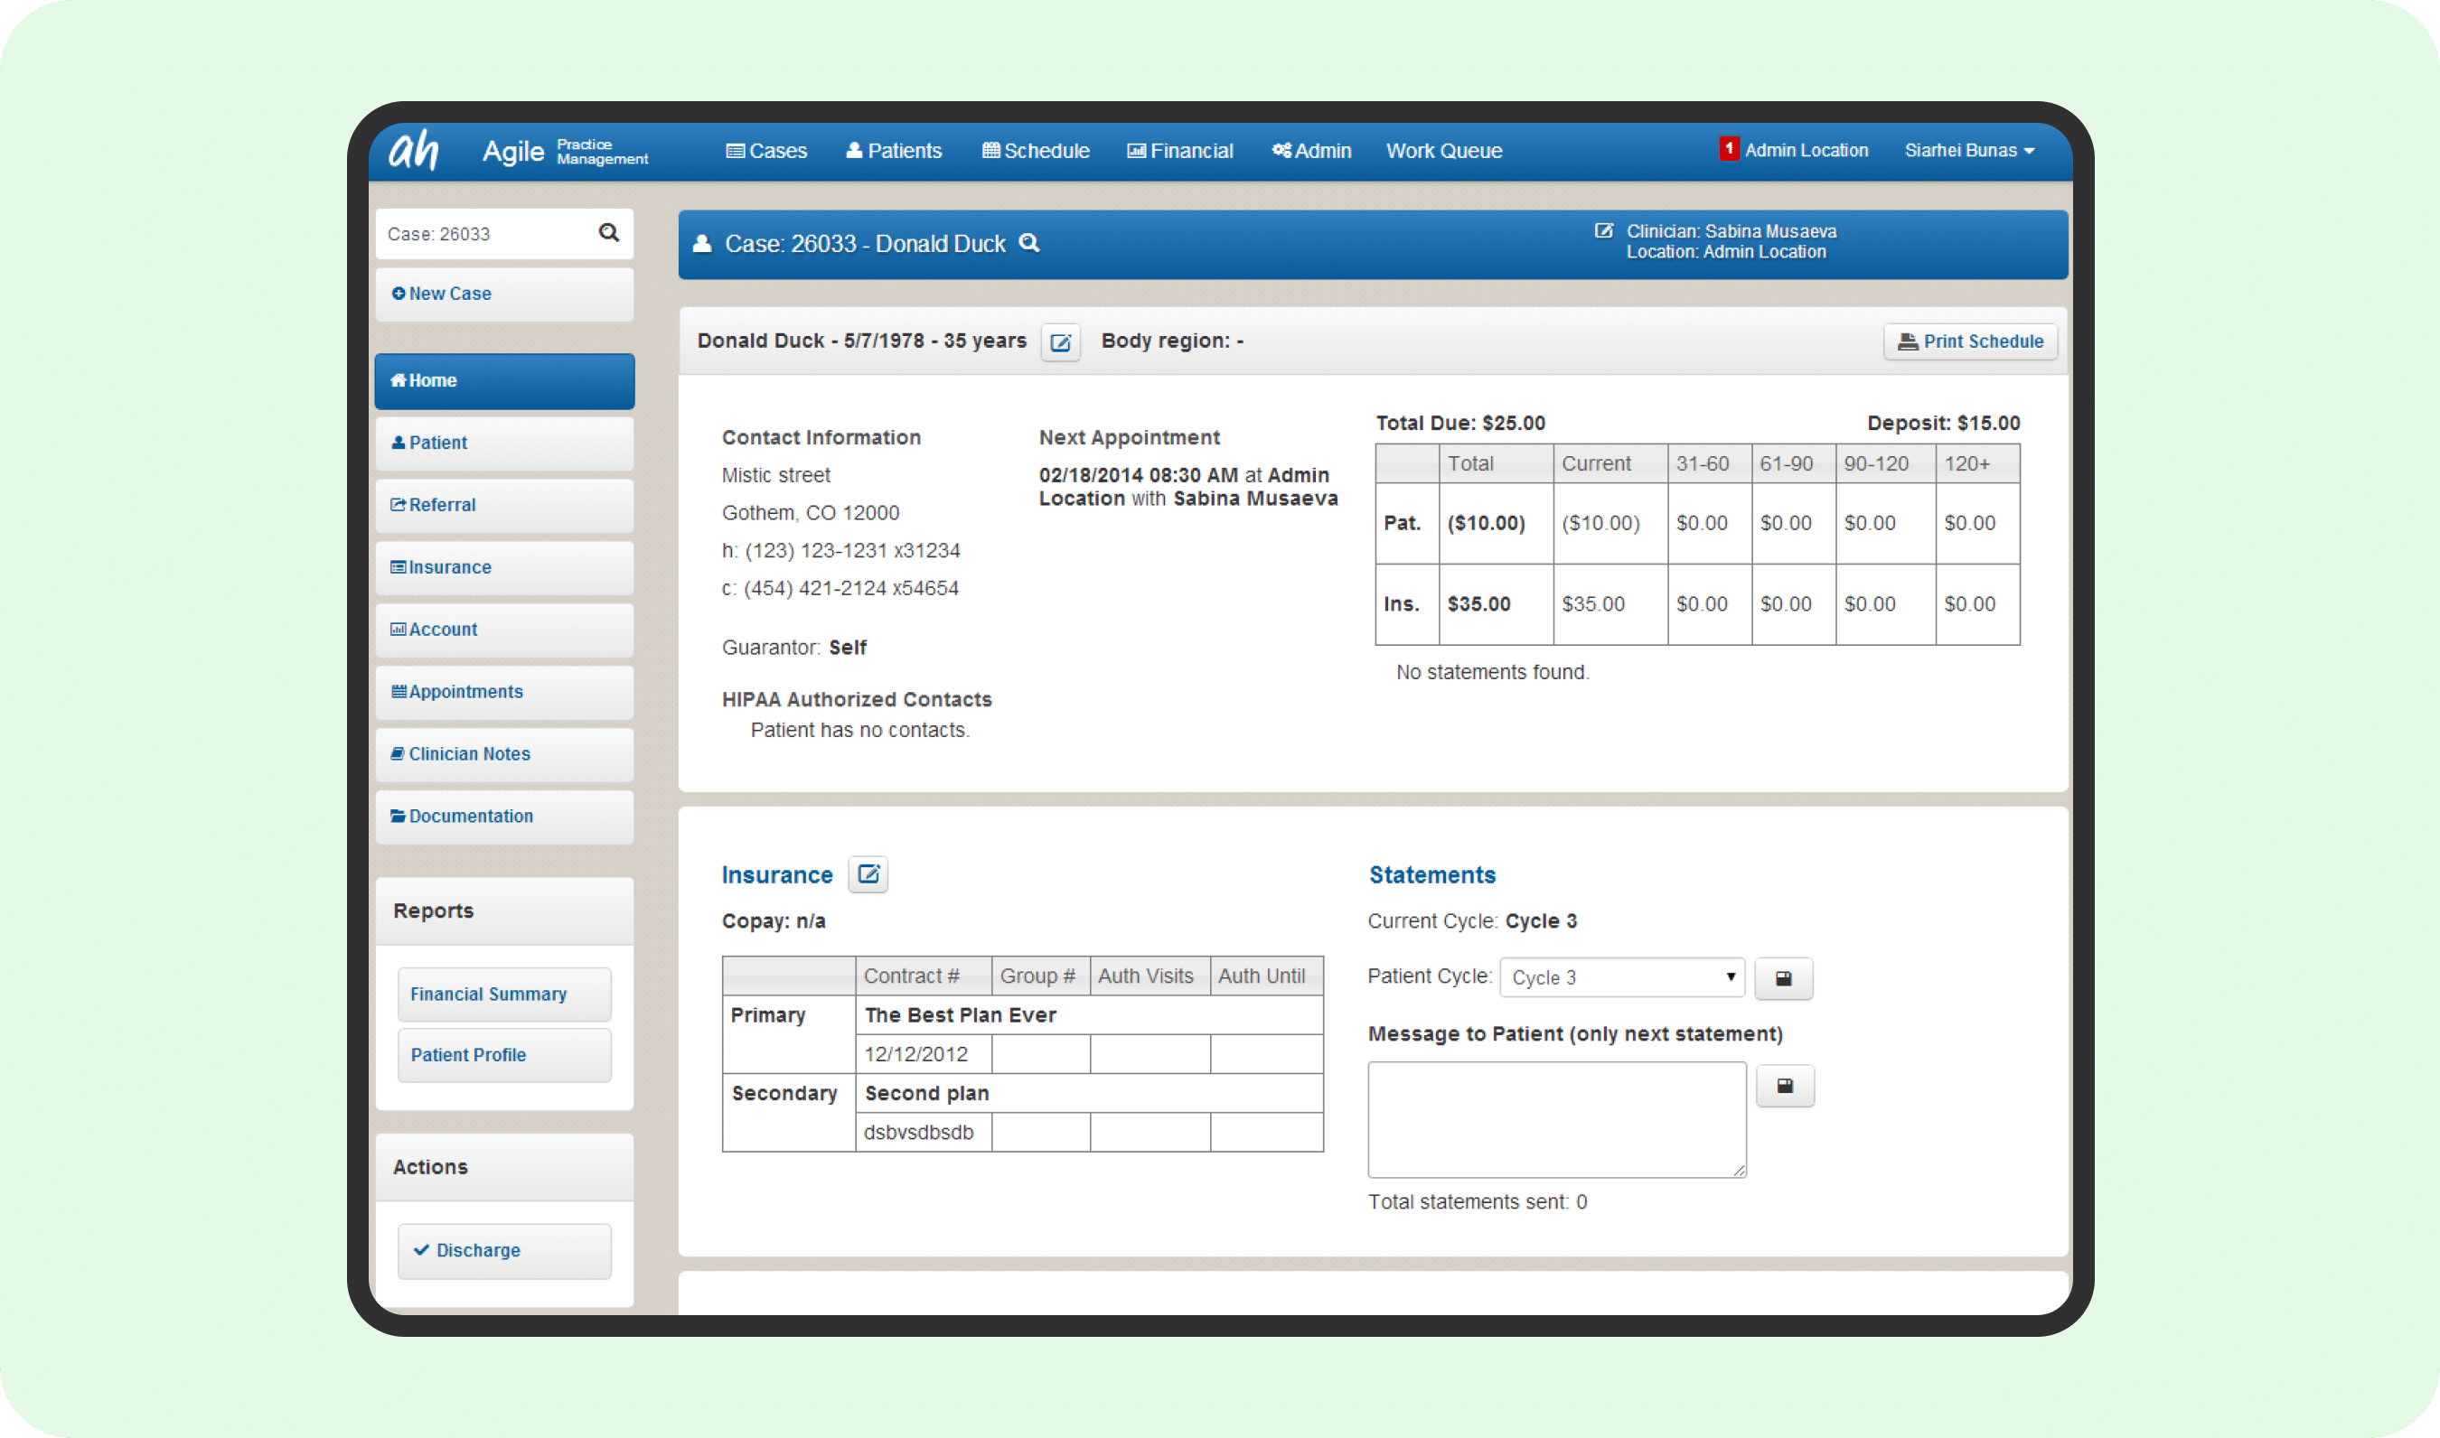Click the magnifier next to Donald Duck's case title
The height and width of the screenshot is (1438, 2440).
[x=1029, y=243]
